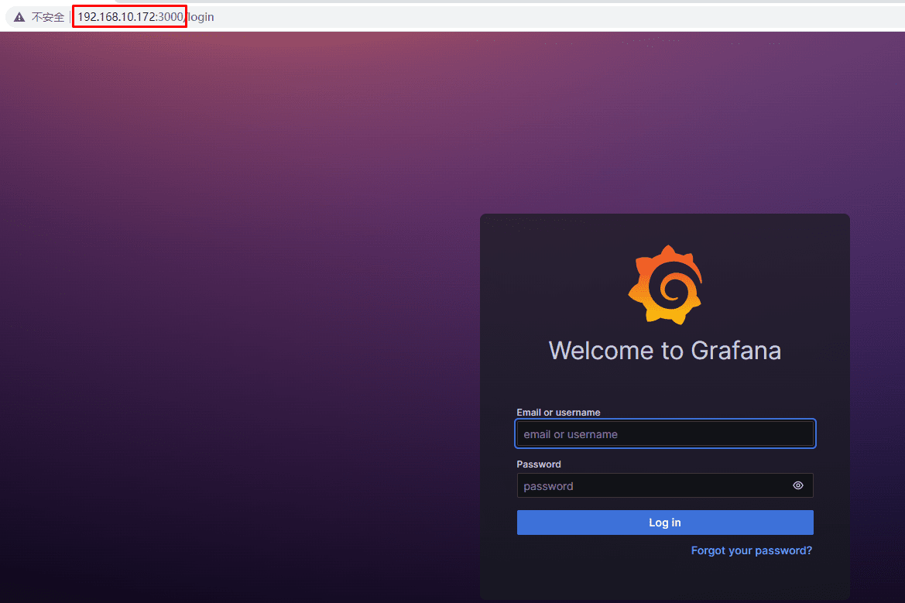Click the Email or username label
905x603 pixels.
558,412
